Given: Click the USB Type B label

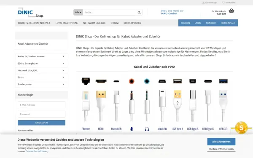Looking at the screenshot, I should click(193, 129).
